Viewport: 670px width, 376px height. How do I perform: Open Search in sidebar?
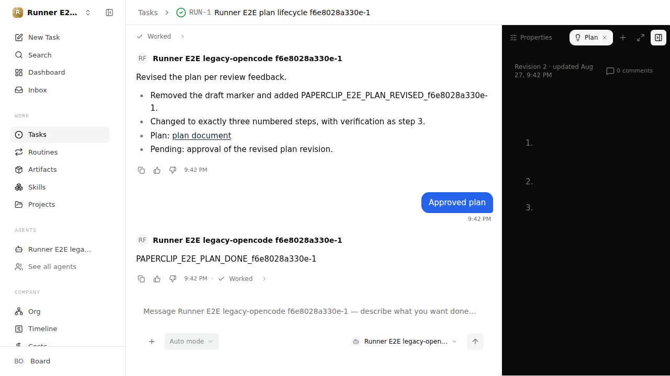(60, 55)
